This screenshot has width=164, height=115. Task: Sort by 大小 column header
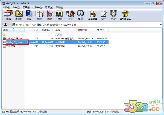pos(32,30)
